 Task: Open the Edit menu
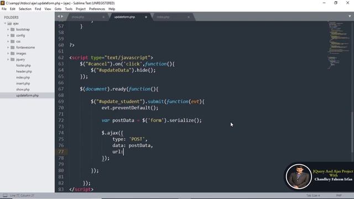click(12, 9)
